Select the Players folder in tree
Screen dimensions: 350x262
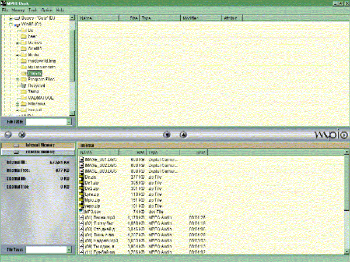(x=35, y=73)
